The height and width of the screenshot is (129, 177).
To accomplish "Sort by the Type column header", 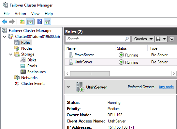I will [x=162, y=48].
